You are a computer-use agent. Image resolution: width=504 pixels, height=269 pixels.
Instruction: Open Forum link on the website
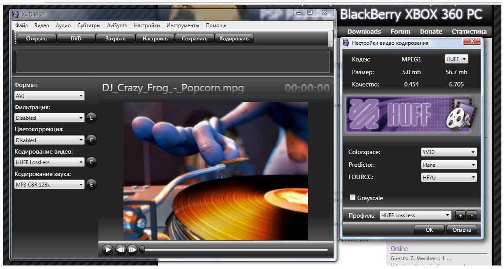pyautogui.click(x=400, y=32)
